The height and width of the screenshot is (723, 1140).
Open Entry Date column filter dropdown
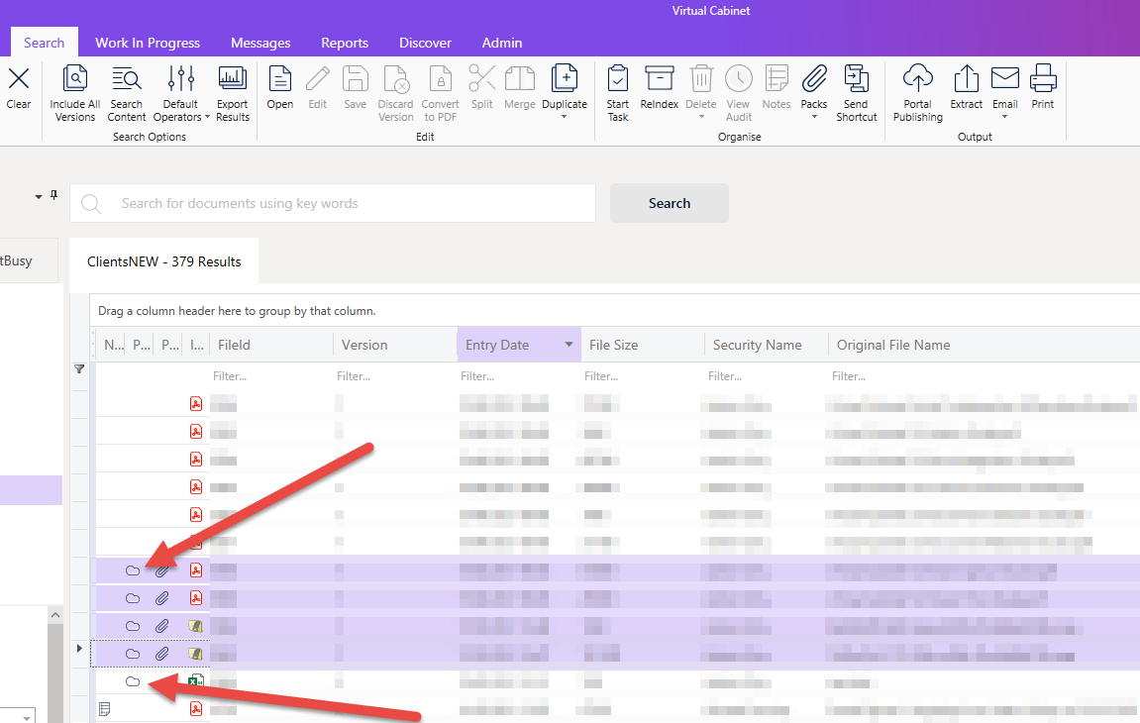tap(569, 345)
